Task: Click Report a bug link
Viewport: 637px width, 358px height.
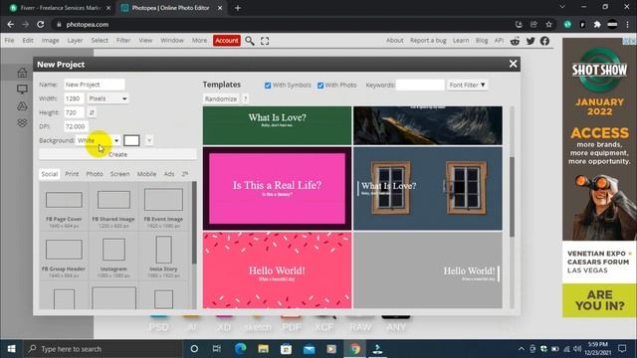Action: (428, 40)
